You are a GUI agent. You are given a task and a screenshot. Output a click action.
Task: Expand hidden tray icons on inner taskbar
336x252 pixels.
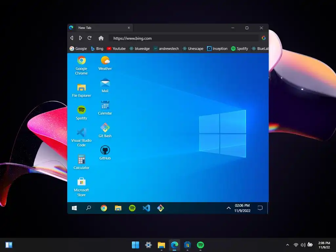pos(229,208)
